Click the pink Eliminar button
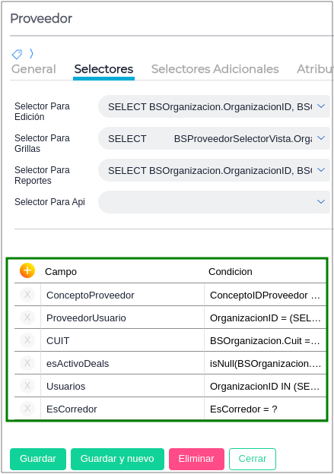The width and height of the screenshot is (334, 474). point(196,459)
